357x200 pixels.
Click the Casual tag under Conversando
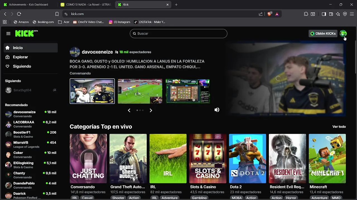click(87, 198)
